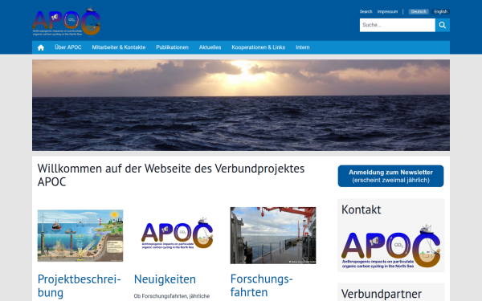482x301 pixels.
Task: Open Mitarbeiter & Kontakte menu item
Action: pos(119,47)
